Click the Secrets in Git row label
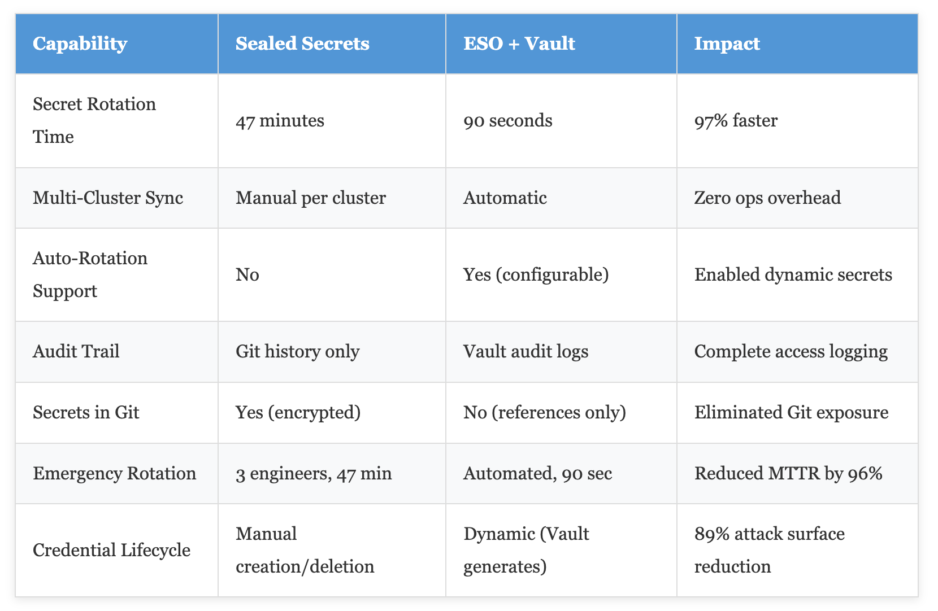 click(x=116, y=413)
